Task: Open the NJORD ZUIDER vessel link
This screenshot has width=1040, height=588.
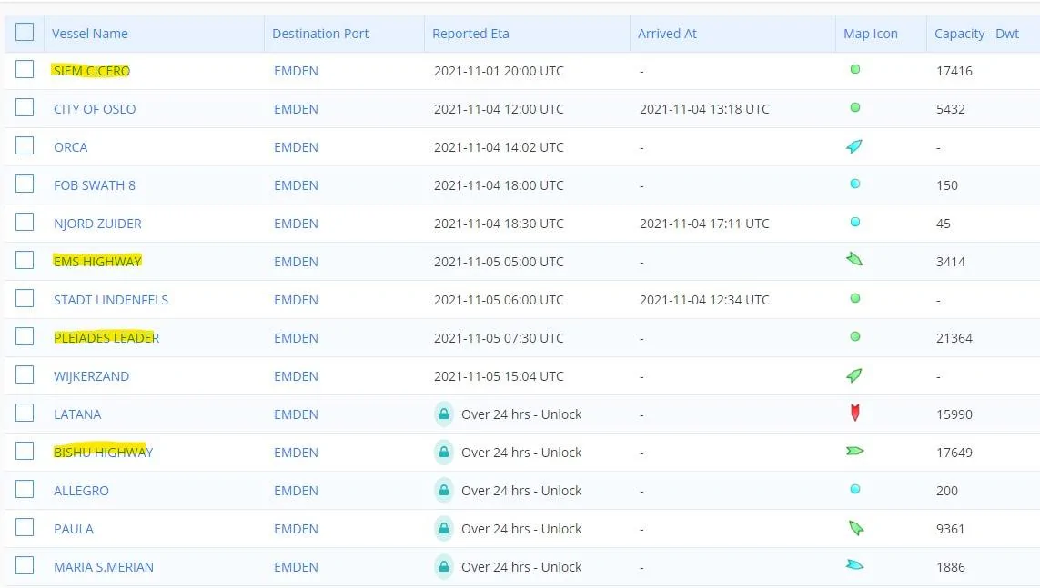Action: tap(97, 224)
